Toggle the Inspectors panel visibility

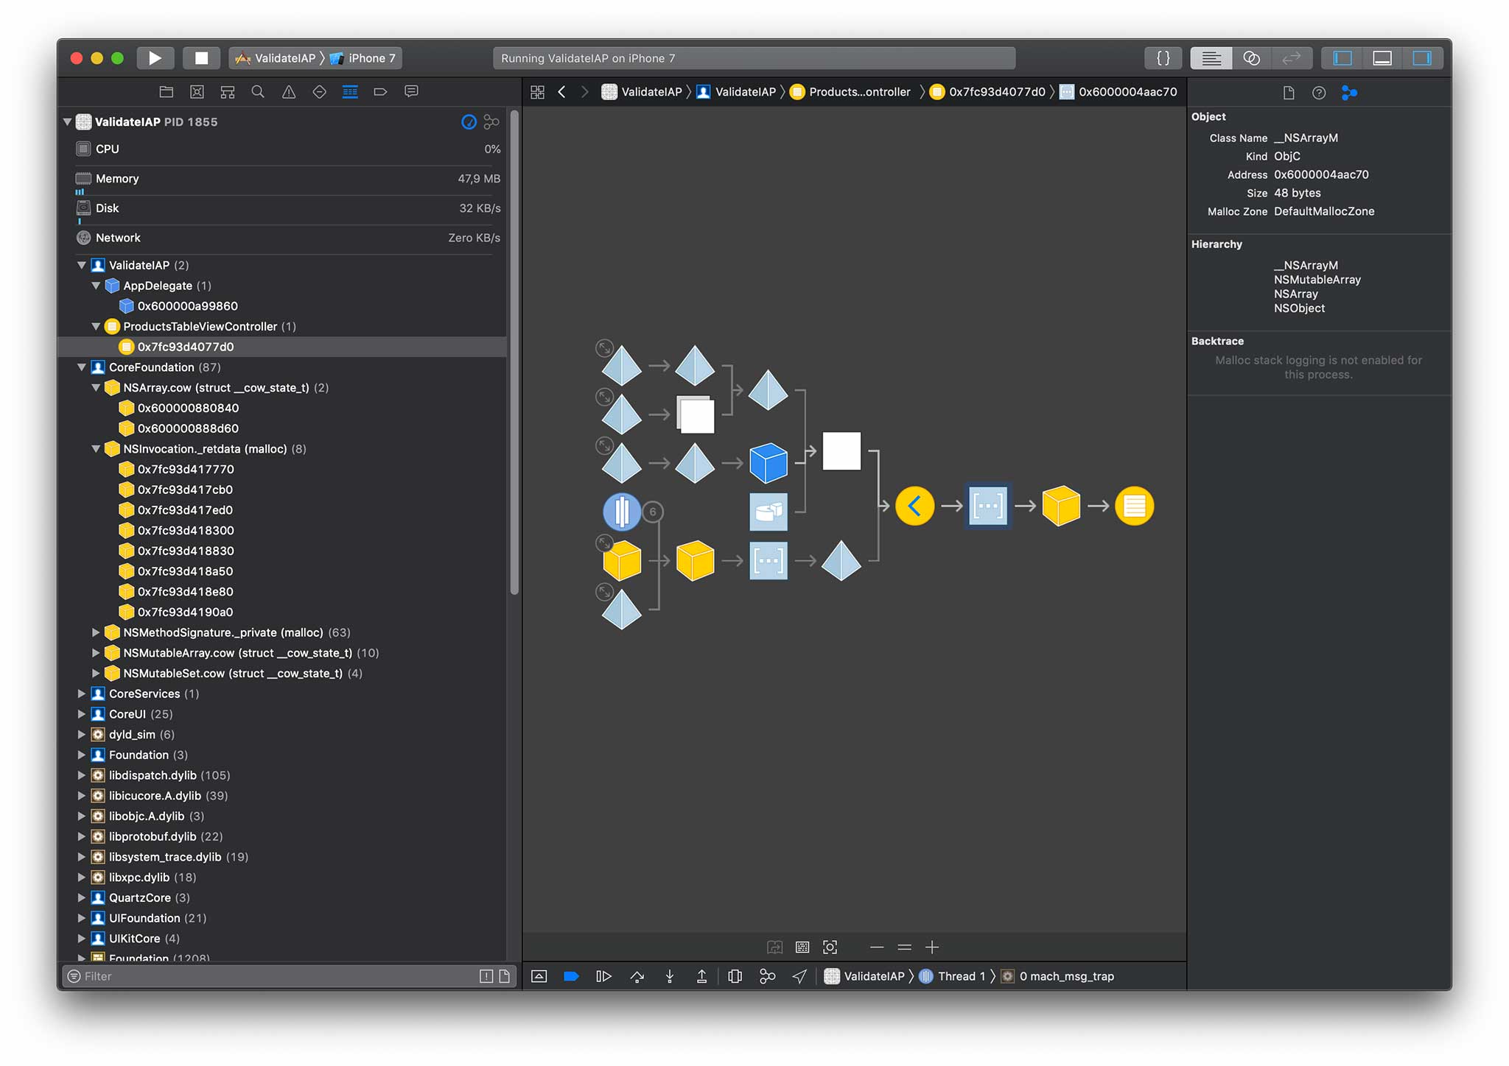tap(1422, 58)
